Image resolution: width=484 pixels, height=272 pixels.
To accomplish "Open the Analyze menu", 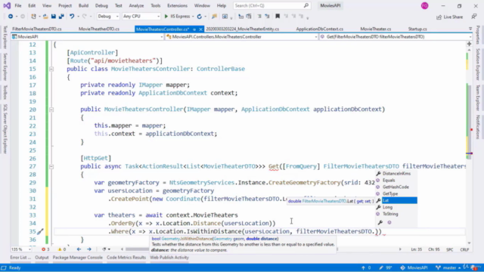I will 136,5.
